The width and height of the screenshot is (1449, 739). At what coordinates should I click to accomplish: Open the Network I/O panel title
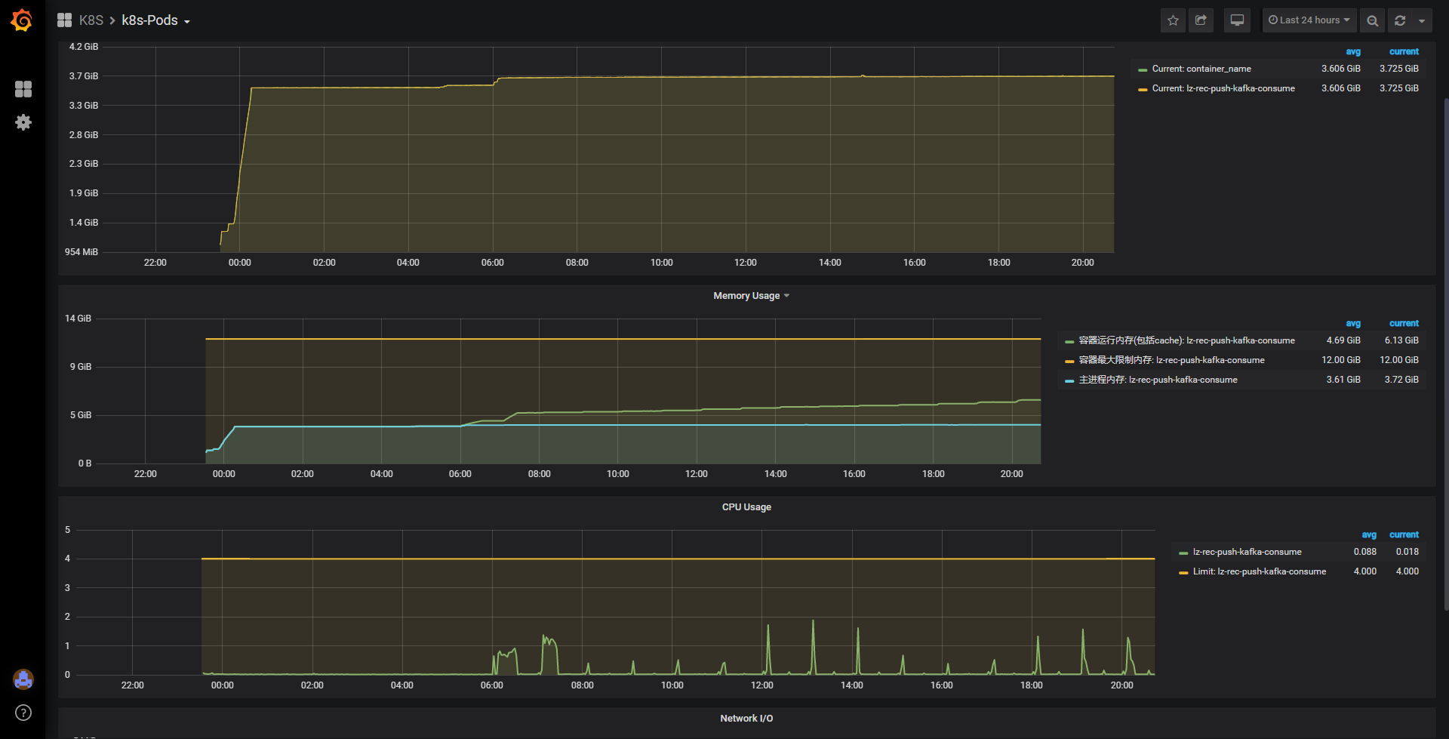click(746, 719)
